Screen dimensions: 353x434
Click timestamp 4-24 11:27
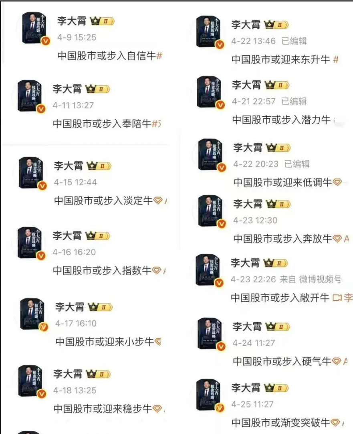point(254,343)
